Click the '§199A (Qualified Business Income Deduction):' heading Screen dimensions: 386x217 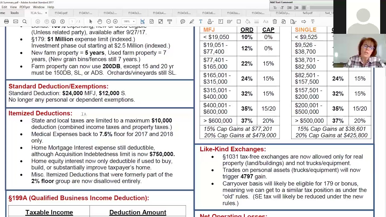pyautogui.click(x=79, y=198)
